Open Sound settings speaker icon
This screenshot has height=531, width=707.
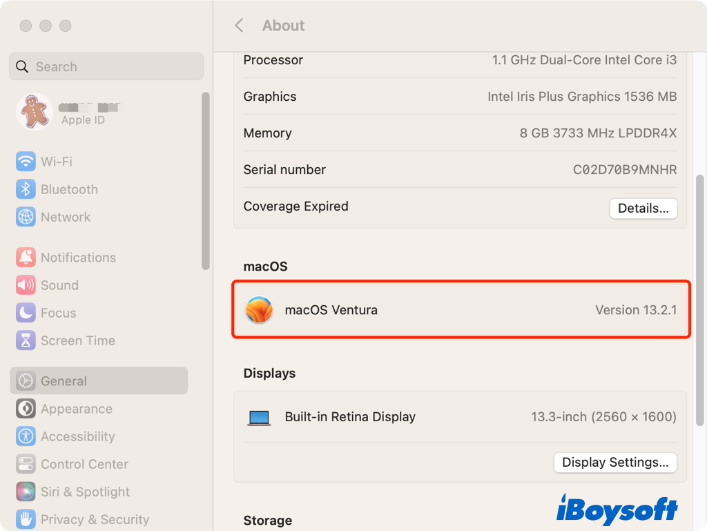[26, 285]
